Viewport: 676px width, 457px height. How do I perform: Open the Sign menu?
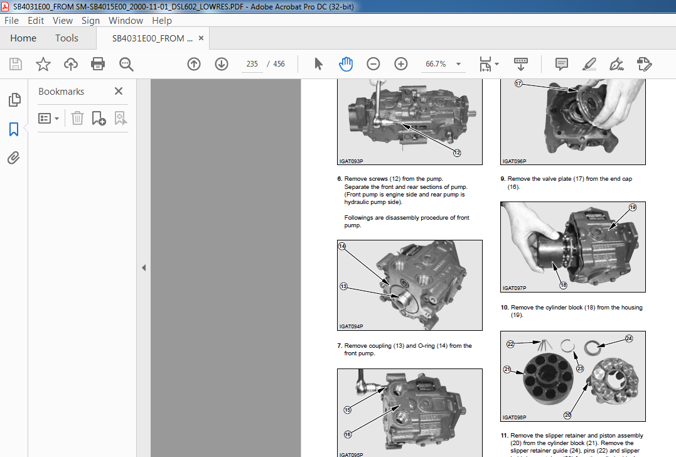[x=90, y=21]
